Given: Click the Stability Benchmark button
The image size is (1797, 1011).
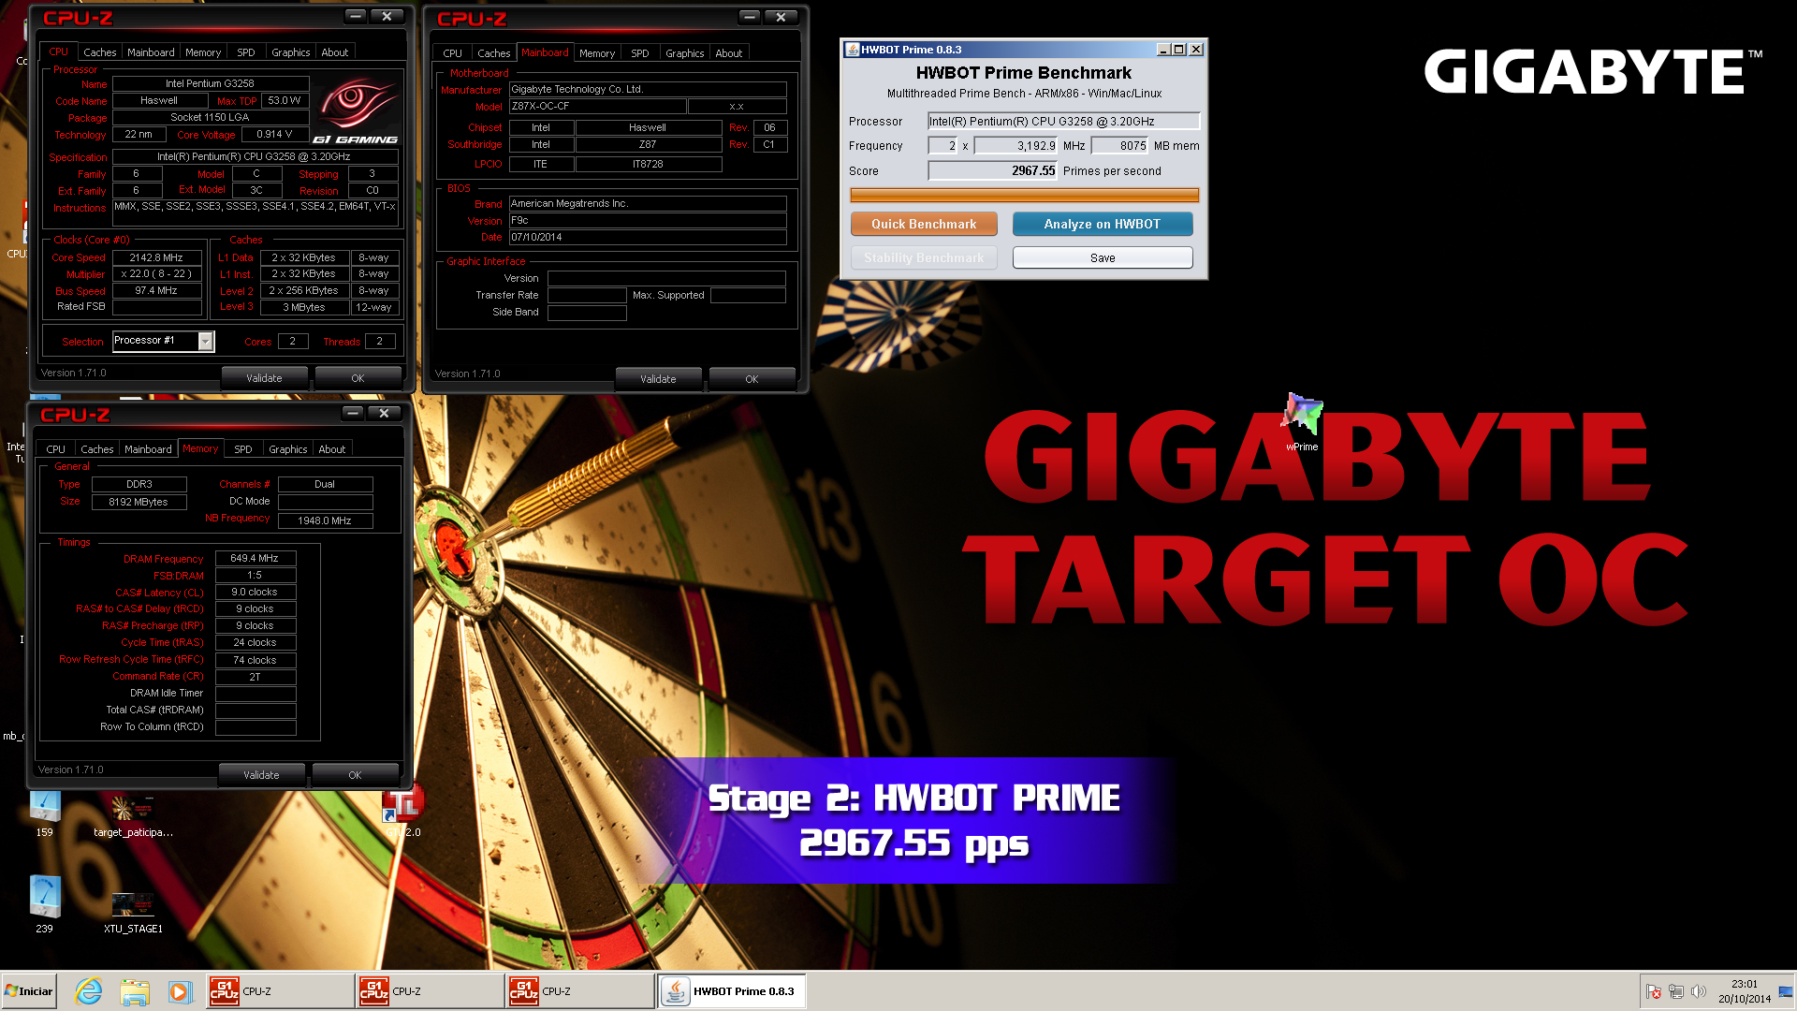Looking at the screenshot, I should 924,257.
